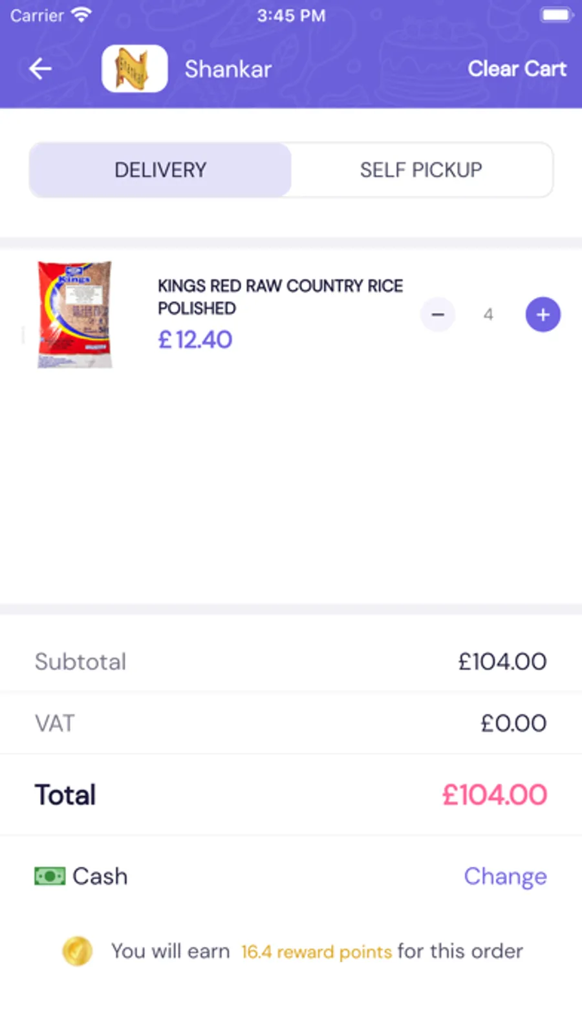
Task: Open the Shankar store logo
Action: click(x=135, y=69)
